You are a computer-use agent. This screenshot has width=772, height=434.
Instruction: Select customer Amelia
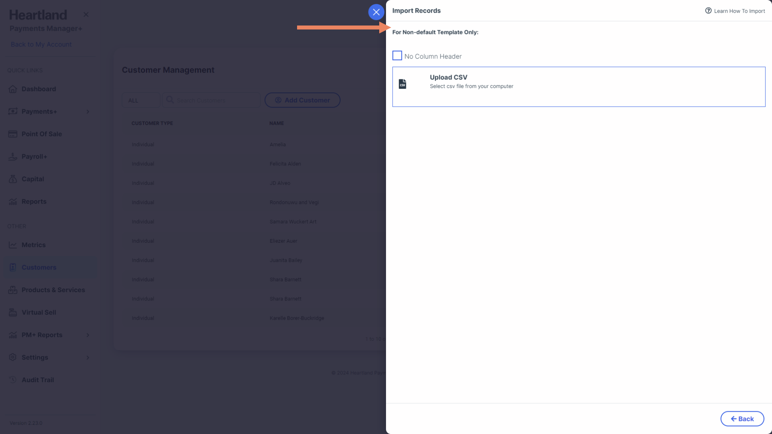pyautogui.click(x=278, y=144)
